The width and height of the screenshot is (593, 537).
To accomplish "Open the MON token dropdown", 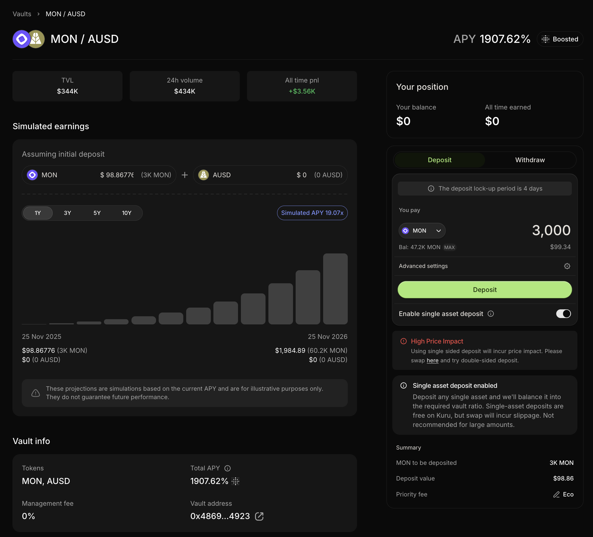I will click(x=422, y=231).
